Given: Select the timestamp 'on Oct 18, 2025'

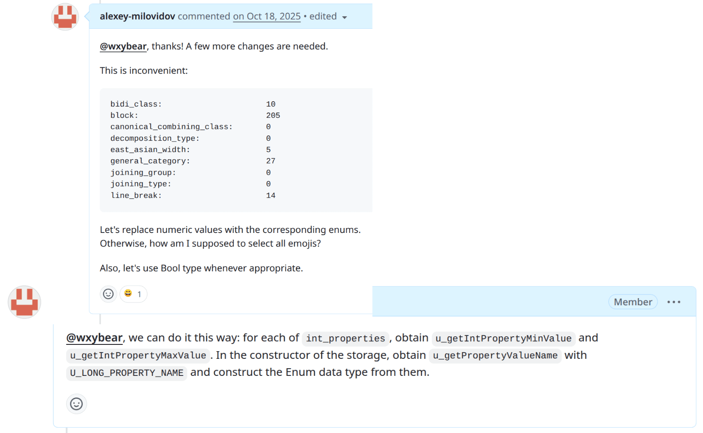Looking at the screenshot, I should [x=267, y=16].
